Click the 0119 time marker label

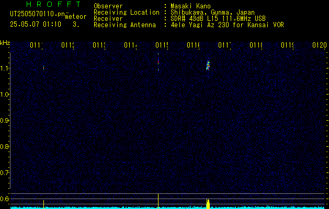288,45
